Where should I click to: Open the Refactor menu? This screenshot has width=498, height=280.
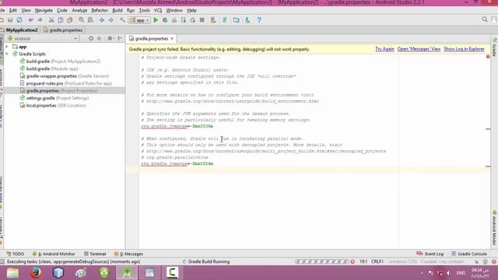coord(100,10)
